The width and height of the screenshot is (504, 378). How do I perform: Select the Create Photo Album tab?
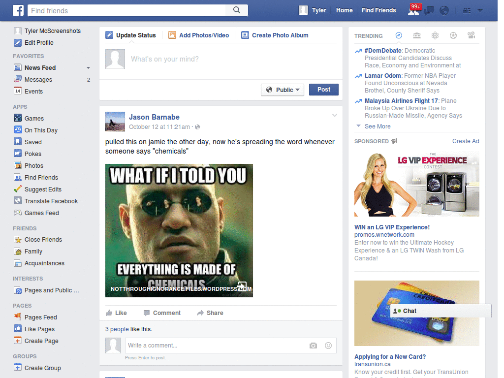(275, 35)
